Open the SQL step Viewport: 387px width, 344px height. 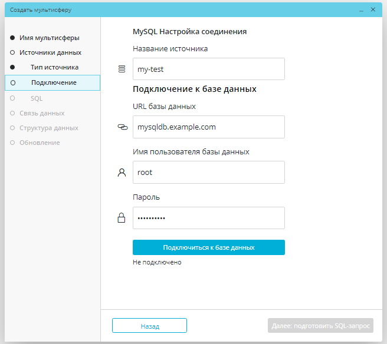(x=37, y=98)
